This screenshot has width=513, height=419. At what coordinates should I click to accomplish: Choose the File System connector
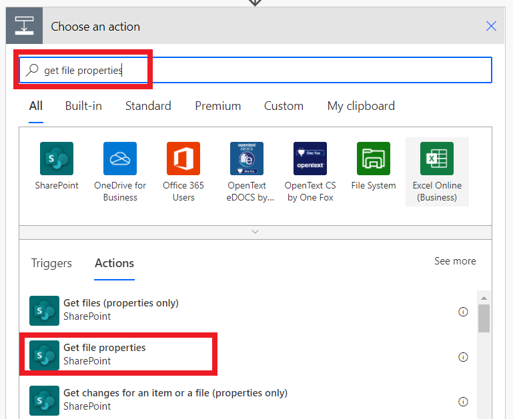(x=374, y=159)
